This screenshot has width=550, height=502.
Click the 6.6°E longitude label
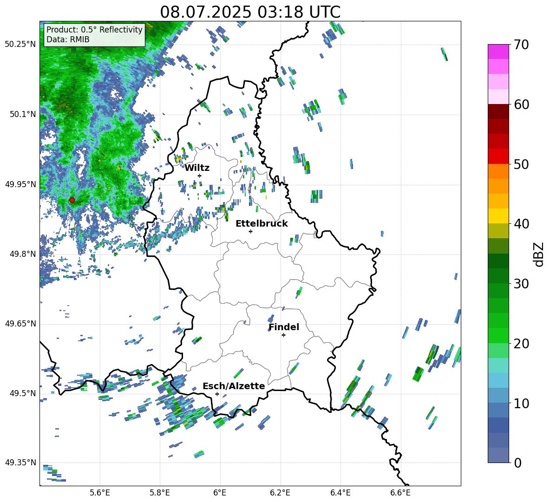[x=400, y=493]
